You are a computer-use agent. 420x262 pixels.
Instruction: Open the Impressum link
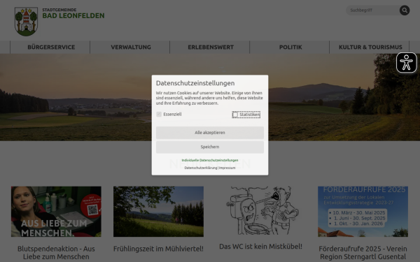pos(227,168)
